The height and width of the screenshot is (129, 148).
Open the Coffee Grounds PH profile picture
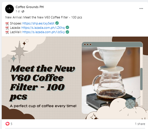point(10,9)
